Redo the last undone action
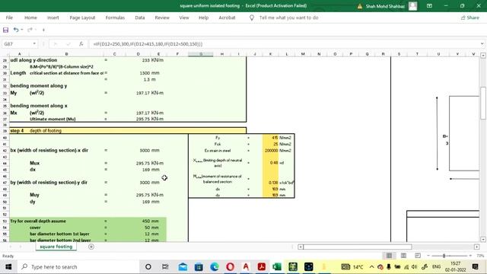Screen dimensions: 487x274 tap(30, 30)
